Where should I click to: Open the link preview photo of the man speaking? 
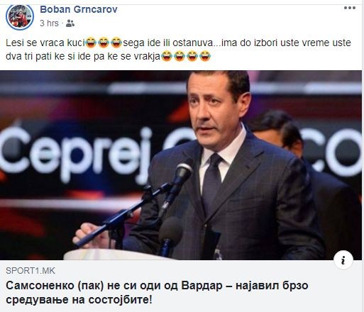[181, 165]
